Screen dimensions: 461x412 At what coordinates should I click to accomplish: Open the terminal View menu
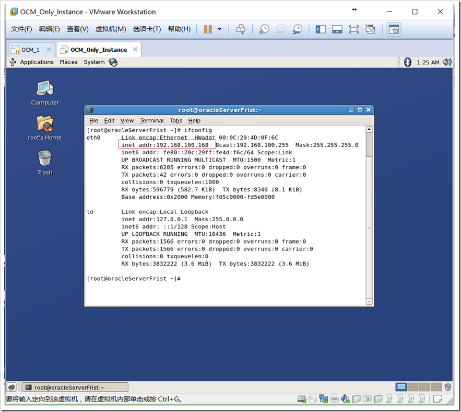[127, 120]
